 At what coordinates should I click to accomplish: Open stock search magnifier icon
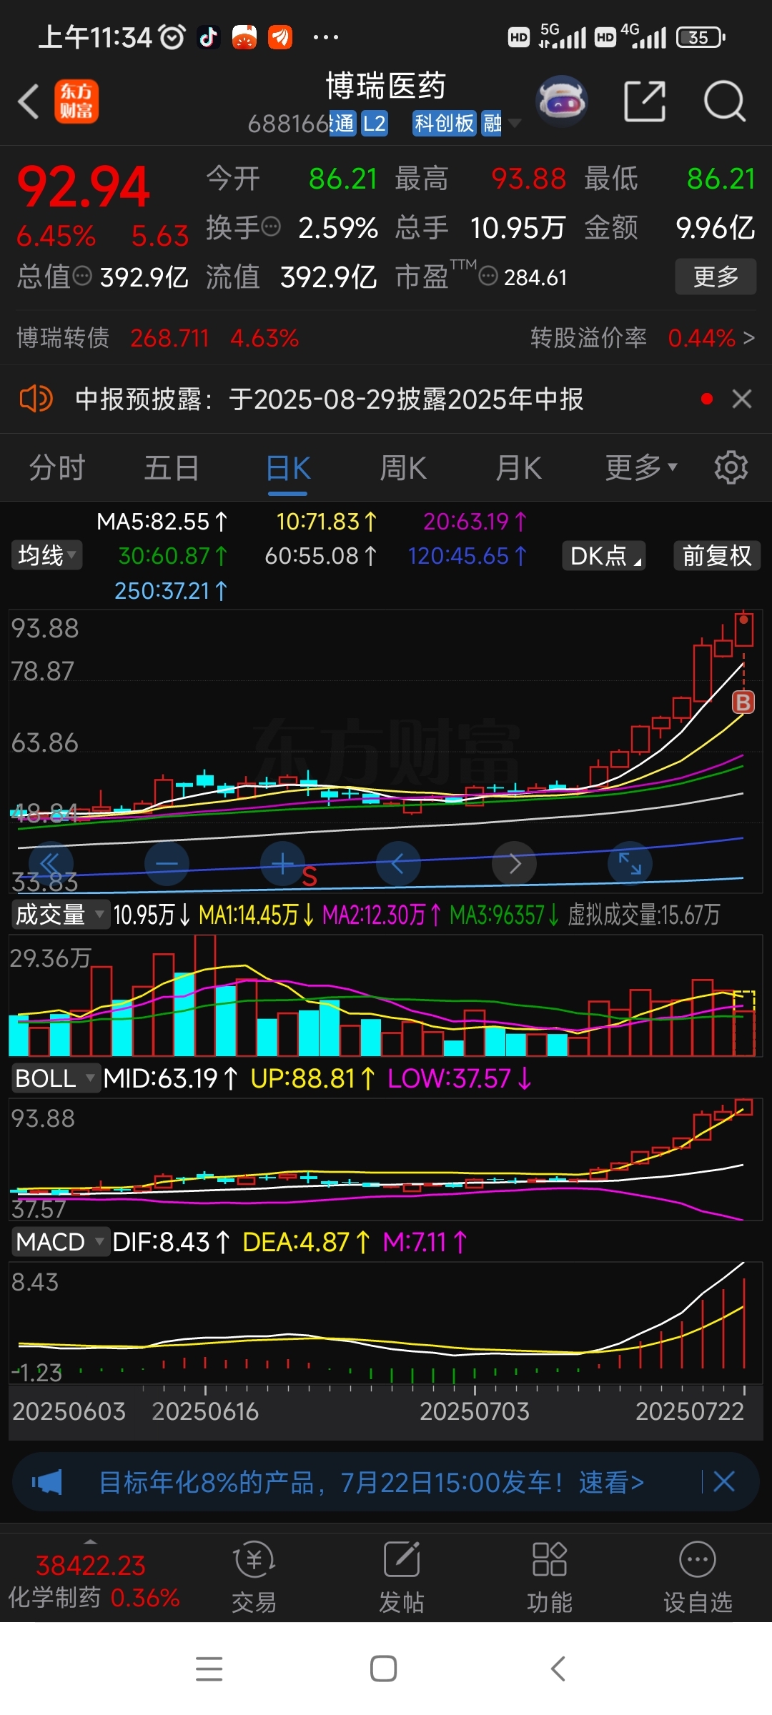tap(725, 101)
